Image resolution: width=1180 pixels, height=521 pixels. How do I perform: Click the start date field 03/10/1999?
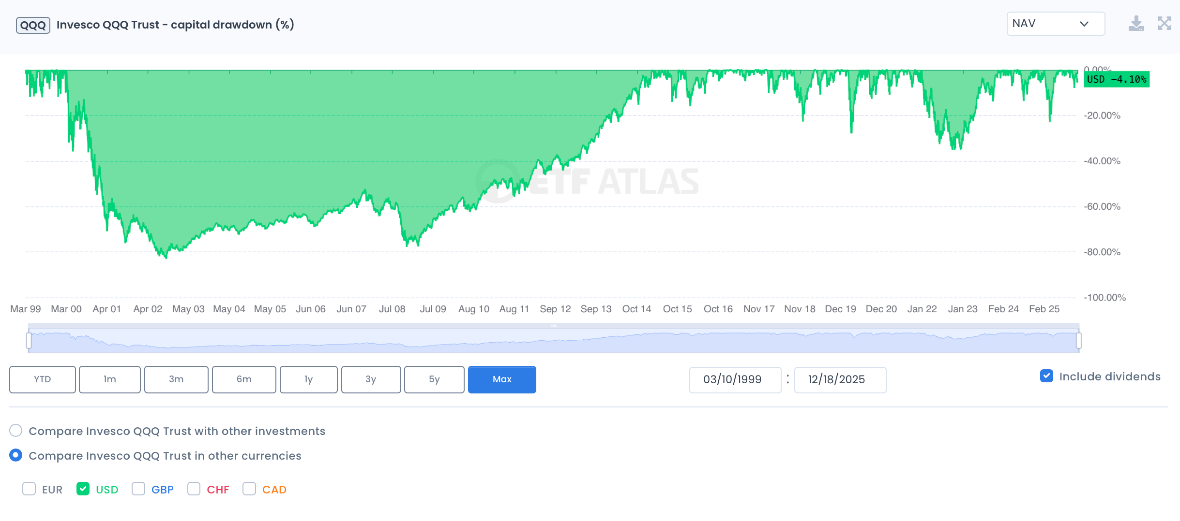[x=735, y=380]
